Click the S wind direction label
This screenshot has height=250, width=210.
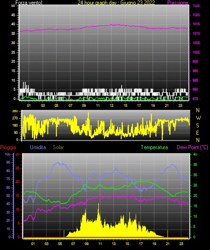point(197,126)
